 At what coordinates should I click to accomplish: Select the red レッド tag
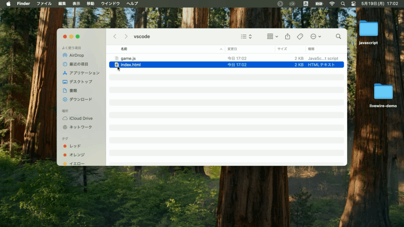pos(75,146)
